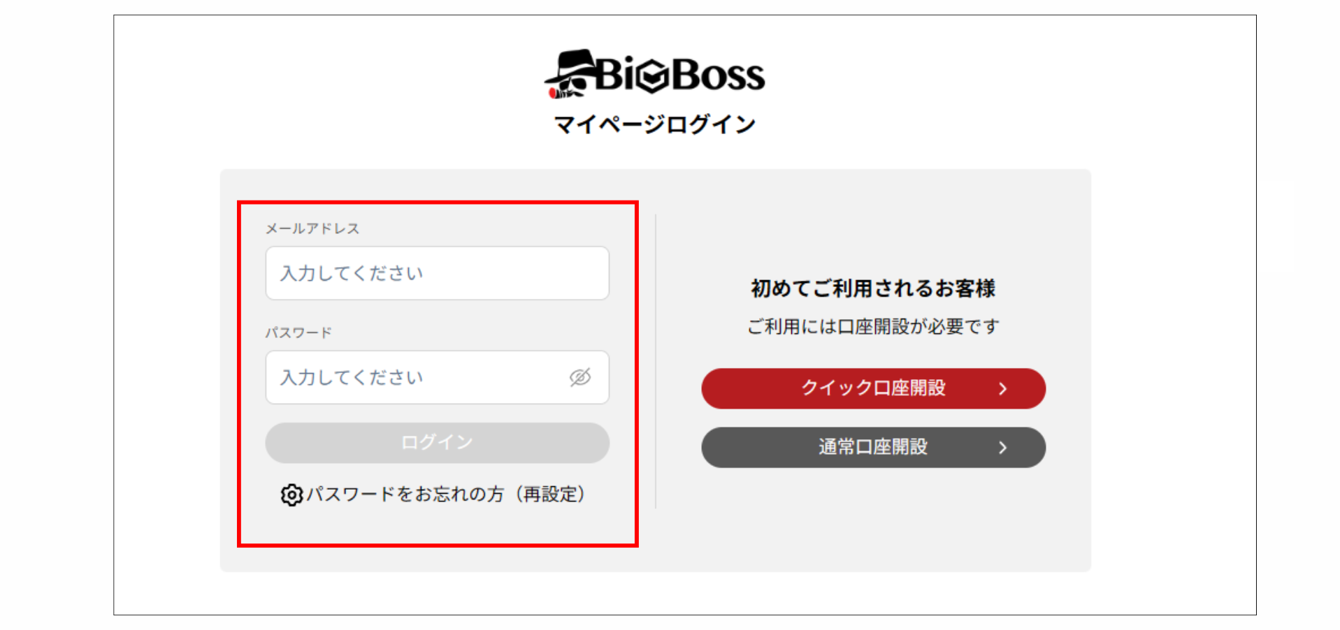Click the gear icon beside password reset link
The image size is (1340, 630).
click(x=291, y=495)
